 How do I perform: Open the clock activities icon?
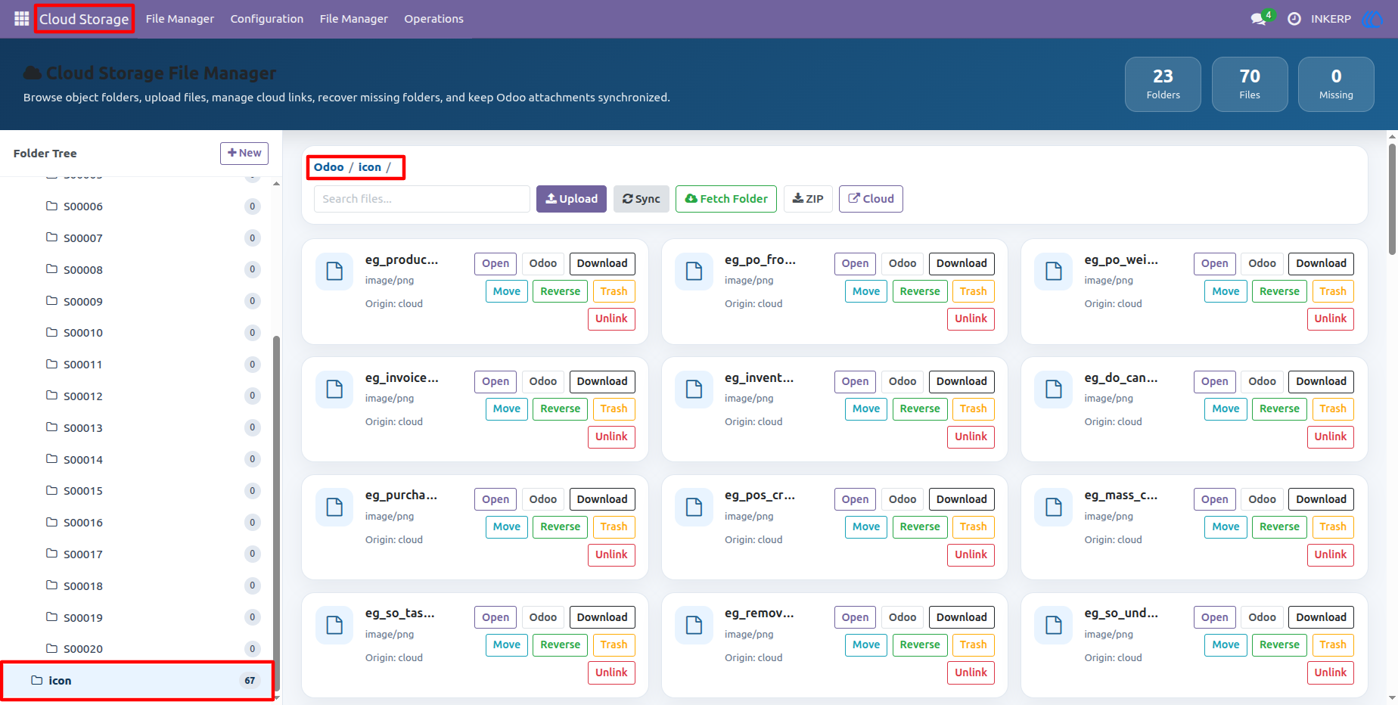click(1294, 19)
